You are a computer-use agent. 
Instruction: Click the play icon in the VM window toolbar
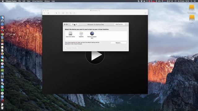(x=45, y=13)
